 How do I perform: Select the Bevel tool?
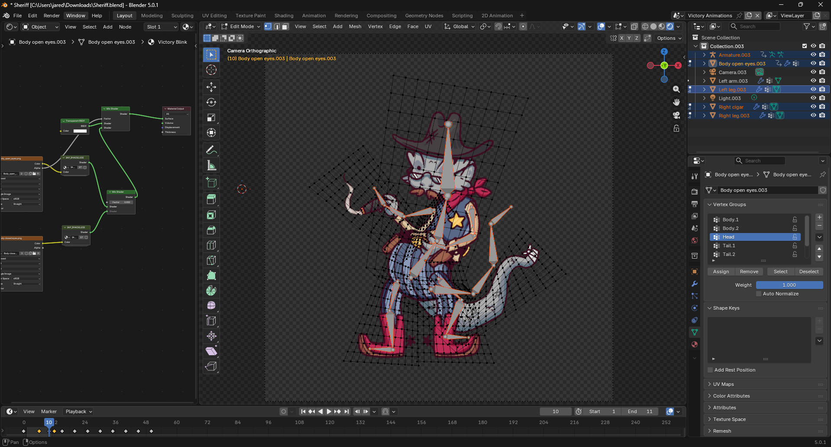(211, 230)
